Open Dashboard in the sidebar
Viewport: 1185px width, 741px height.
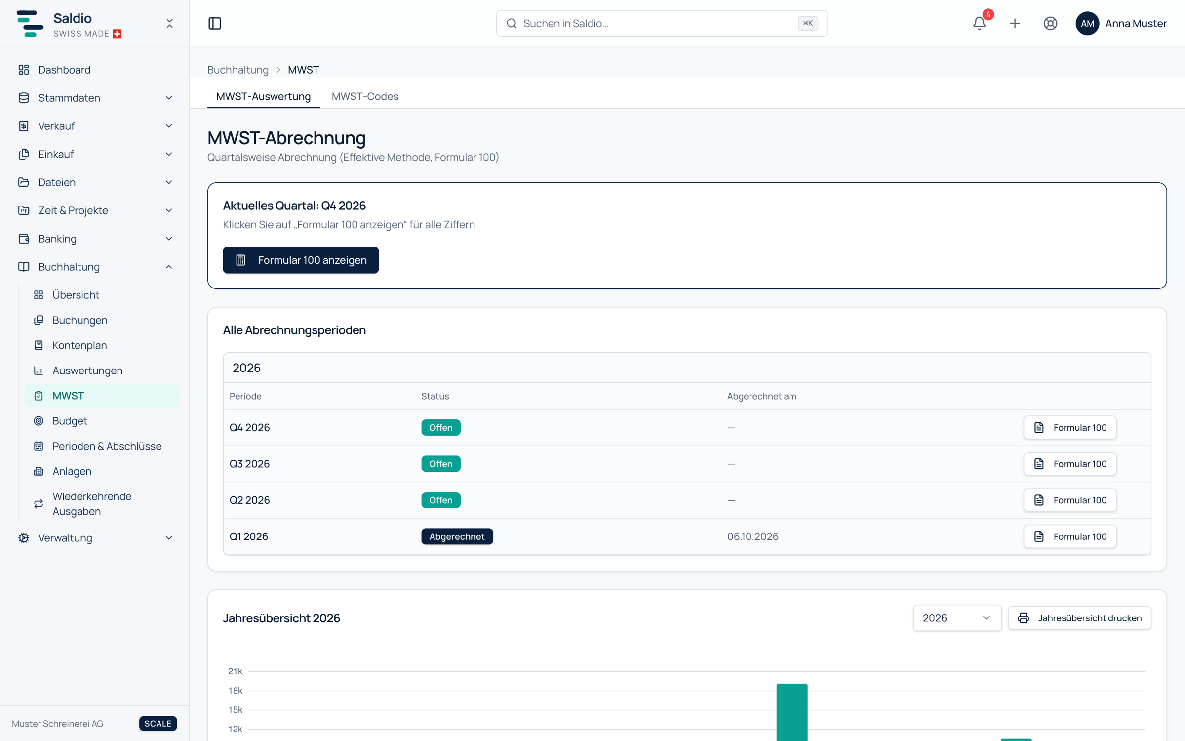pyautogui.click(x=95, y=70)
